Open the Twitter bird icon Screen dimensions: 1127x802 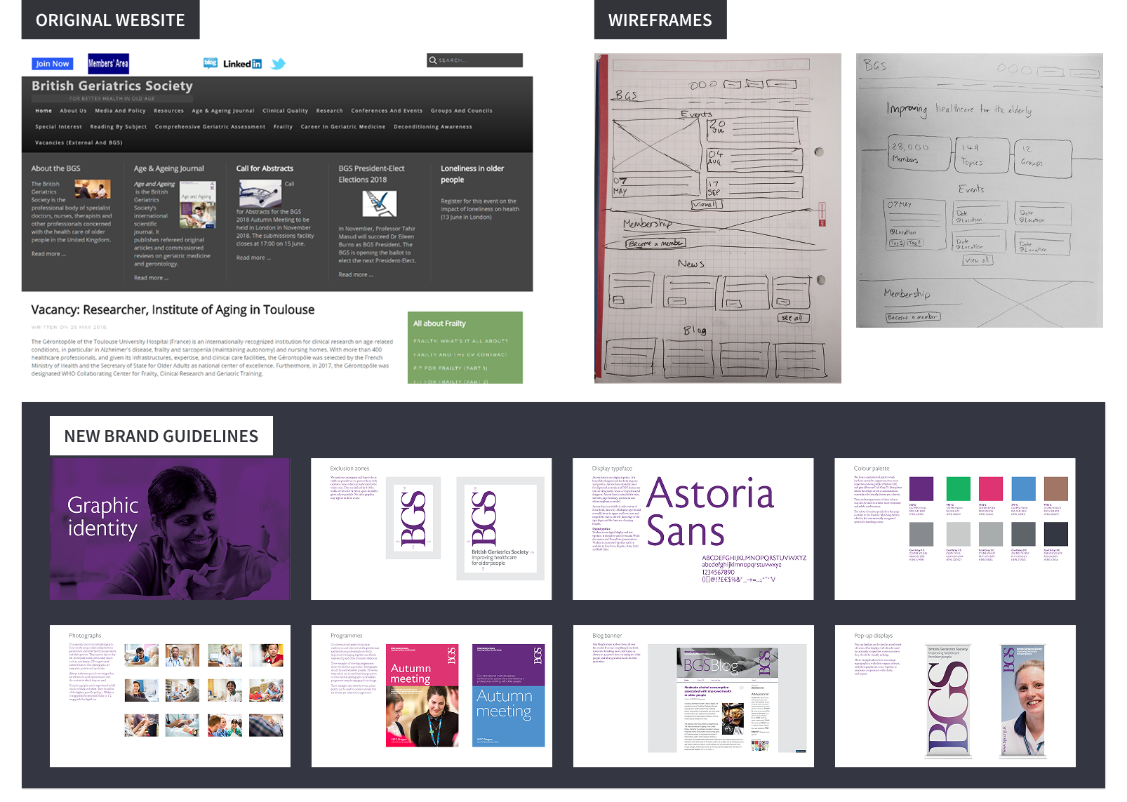(279, 64)
